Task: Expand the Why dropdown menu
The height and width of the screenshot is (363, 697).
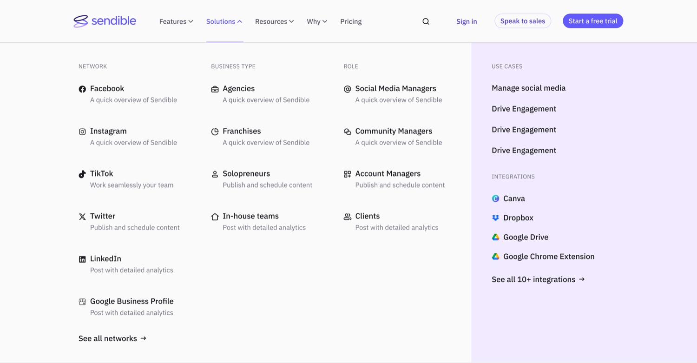Action: click(317, 21)
